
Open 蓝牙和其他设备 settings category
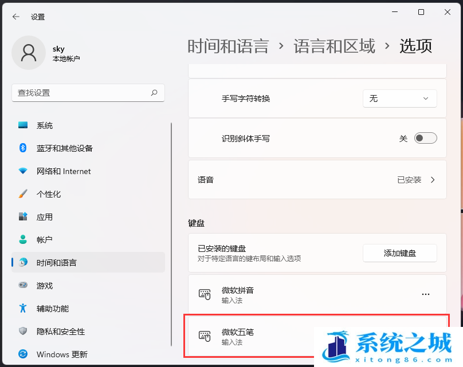point(88,148)
